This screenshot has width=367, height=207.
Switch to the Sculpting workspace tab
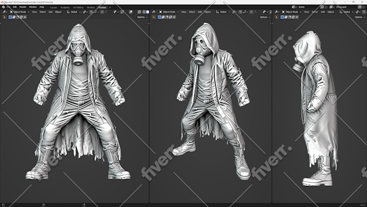click(x=65, y=8)
